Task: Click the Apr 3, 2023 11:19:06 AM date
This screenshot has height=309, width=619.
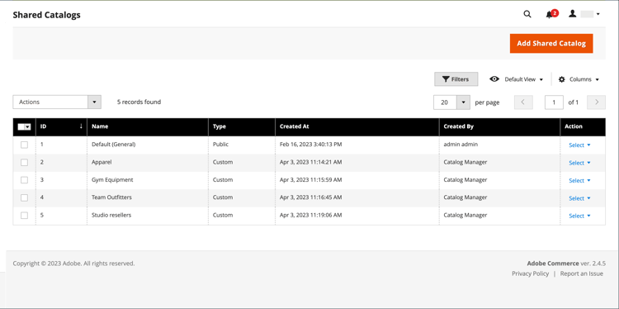Action: tap(310, 216)
